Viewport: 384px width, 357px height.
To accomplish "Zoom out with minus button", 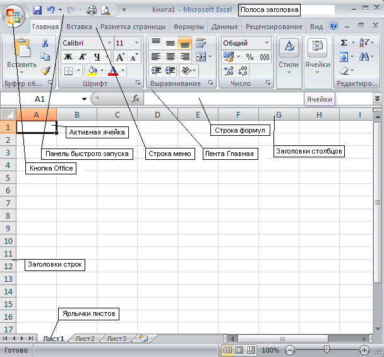I will click(290, 350).
